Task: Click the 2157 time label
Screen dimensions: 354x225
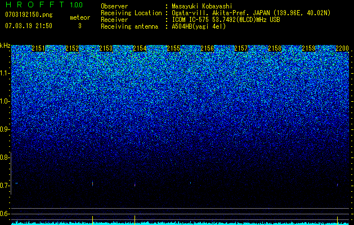Action: pos(241,48)
